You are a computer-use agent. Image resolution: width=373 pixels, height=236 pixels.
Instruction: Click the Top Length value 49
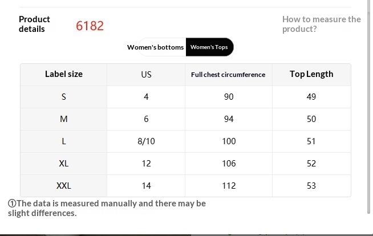point(311,97)
